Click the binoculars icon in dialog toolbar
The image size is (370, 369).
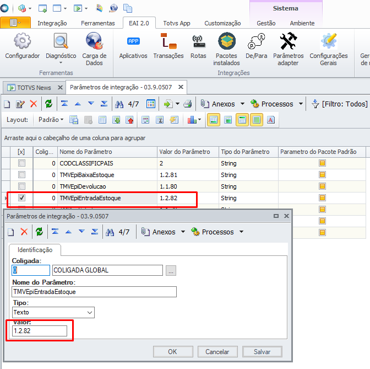point(110,232)
